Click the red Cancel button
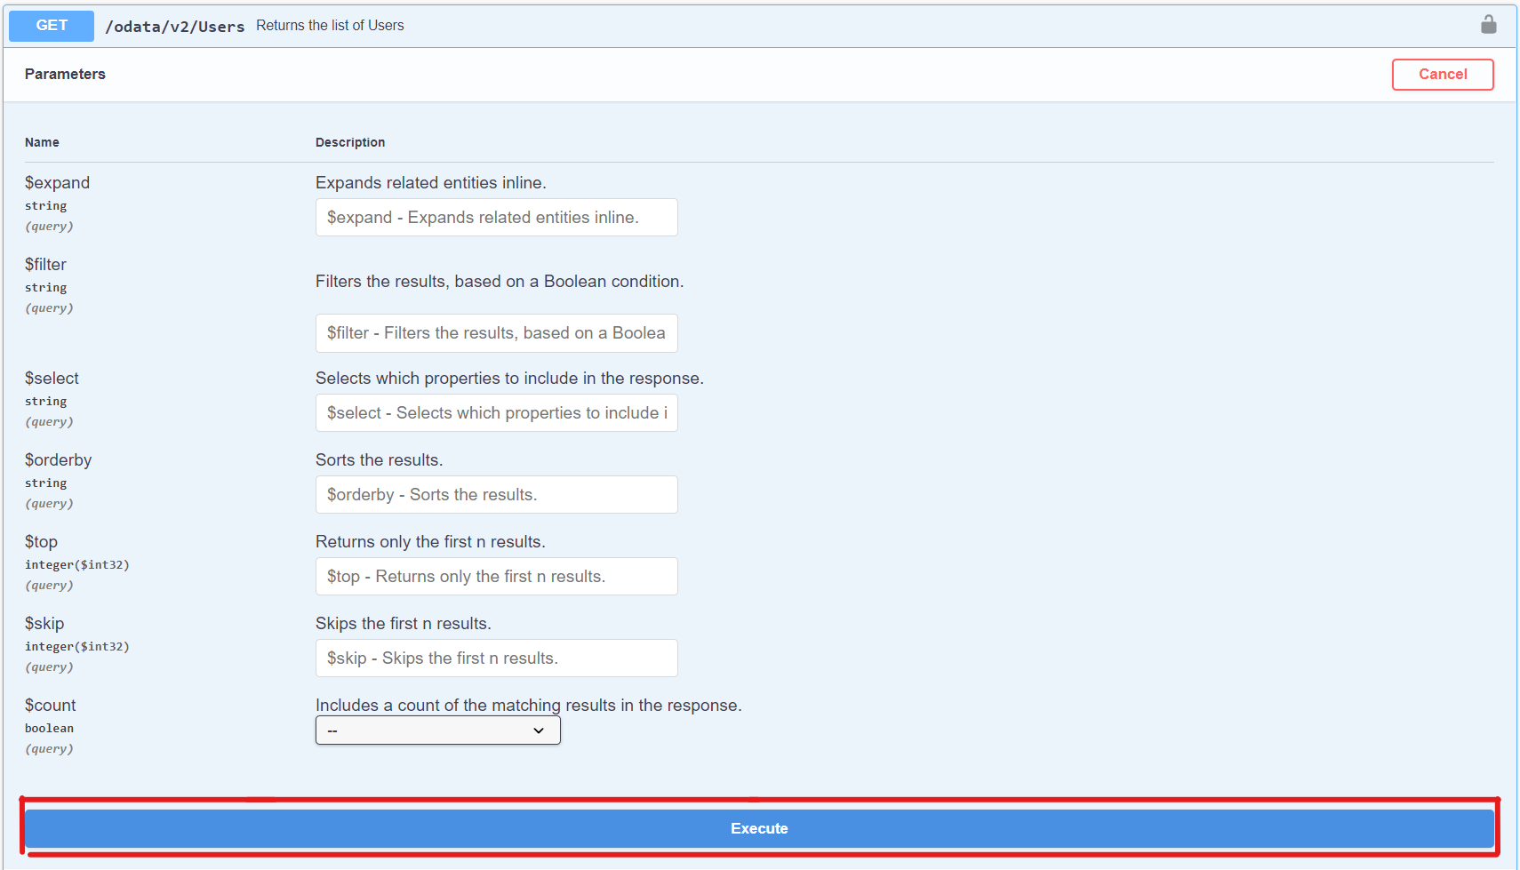The image size is (1520, 870). pyautogui.click(x=1442, y=75)
